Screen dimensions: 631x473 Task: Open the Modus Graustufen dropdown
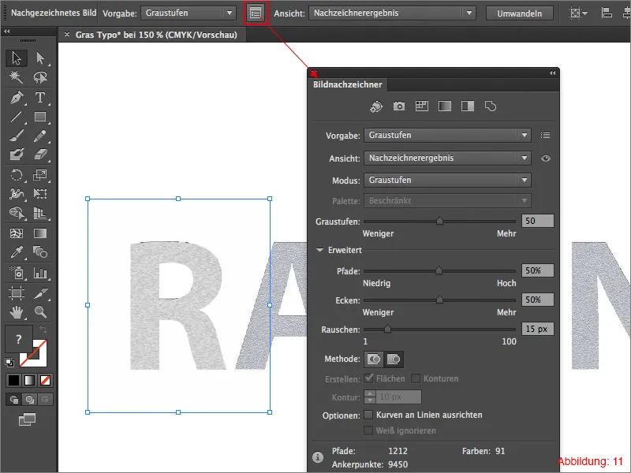(x=447, y=181)
